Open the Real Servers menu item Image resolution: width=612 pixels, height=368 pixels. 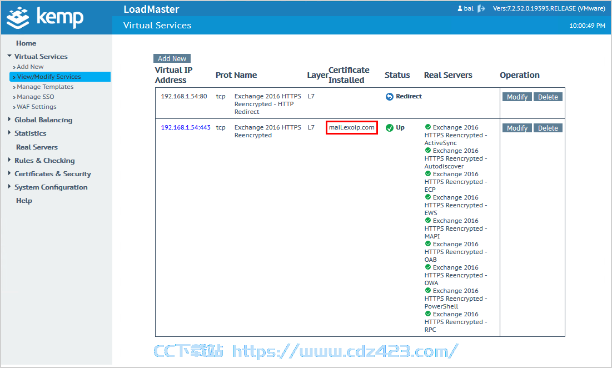tap(37, 147)
